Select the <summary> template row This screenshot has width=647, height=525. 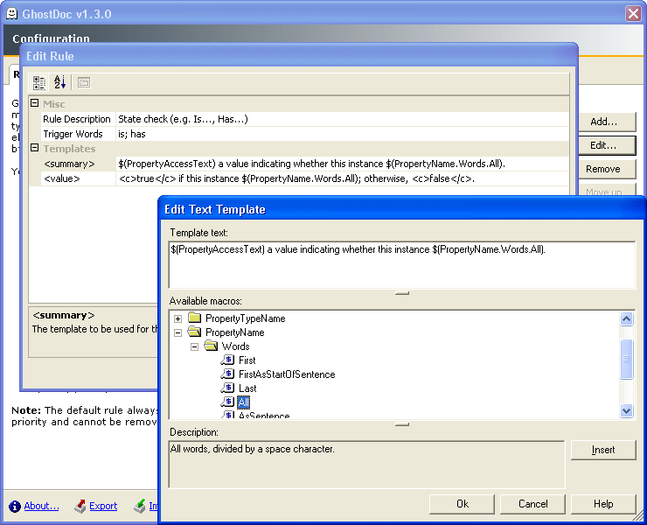(x=304, y=164)
